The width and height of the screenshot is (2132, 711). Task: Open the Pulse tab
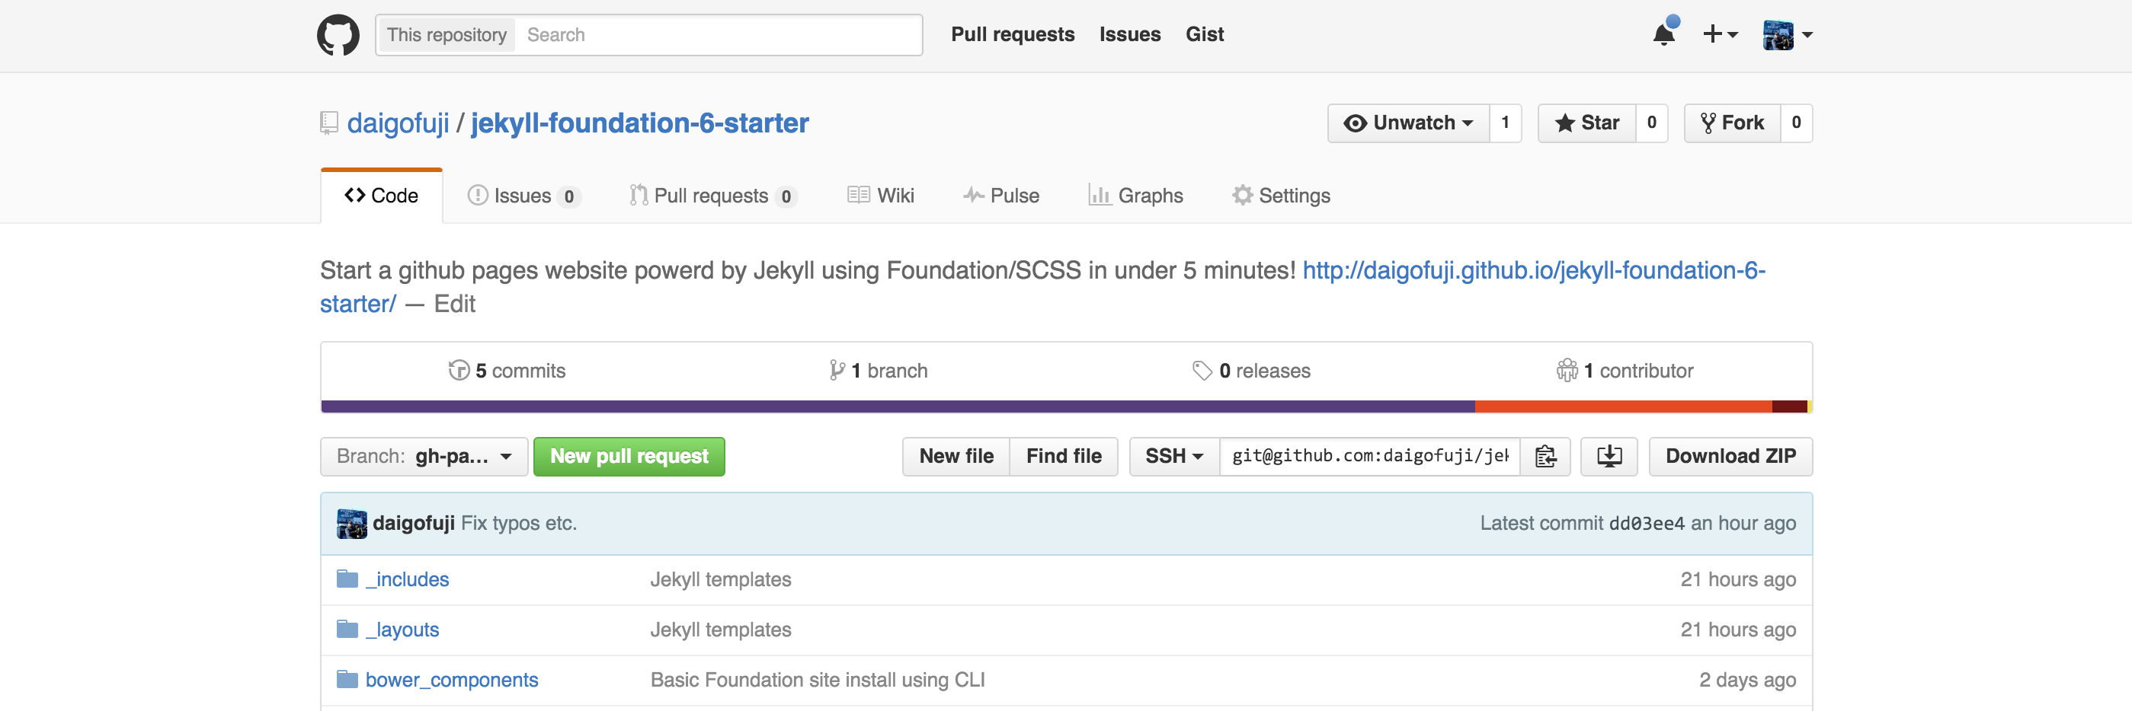(1001, 196)
